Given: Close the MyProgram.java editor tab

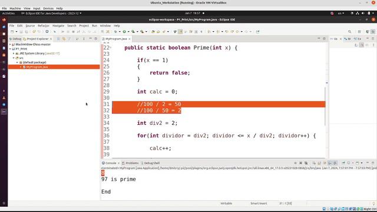Looking at the screenshot, I should pyautogui.click(x=130, y=39).
